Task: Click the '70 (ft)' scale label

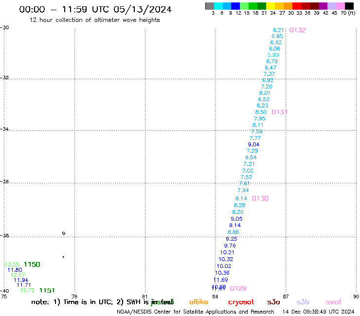Action: click(348, 13)
